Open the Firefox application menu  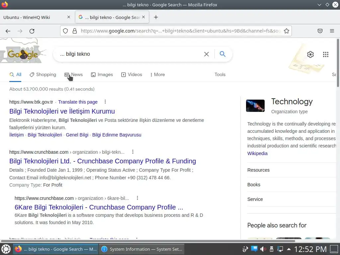332,31
